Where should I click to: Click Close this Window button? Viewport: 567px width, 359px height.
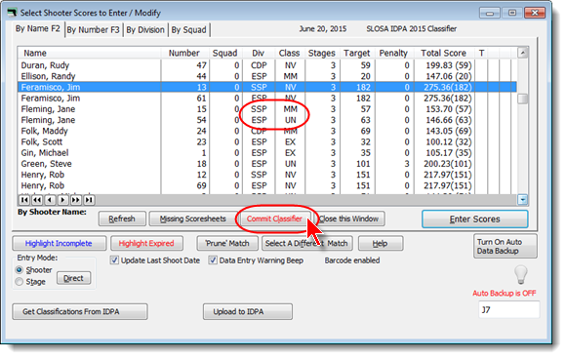tap(348, 219)
